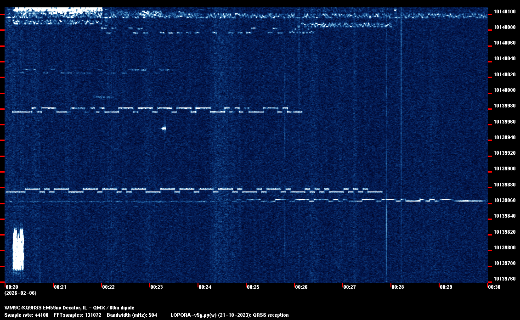Click the 00:28 time axis label
520x320 pixels.
[397, 287]
